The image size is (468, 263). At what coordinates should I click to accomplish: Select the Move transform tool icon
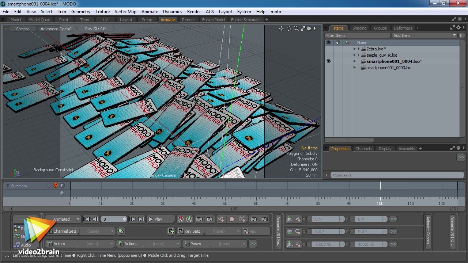[x=289, y=219]
